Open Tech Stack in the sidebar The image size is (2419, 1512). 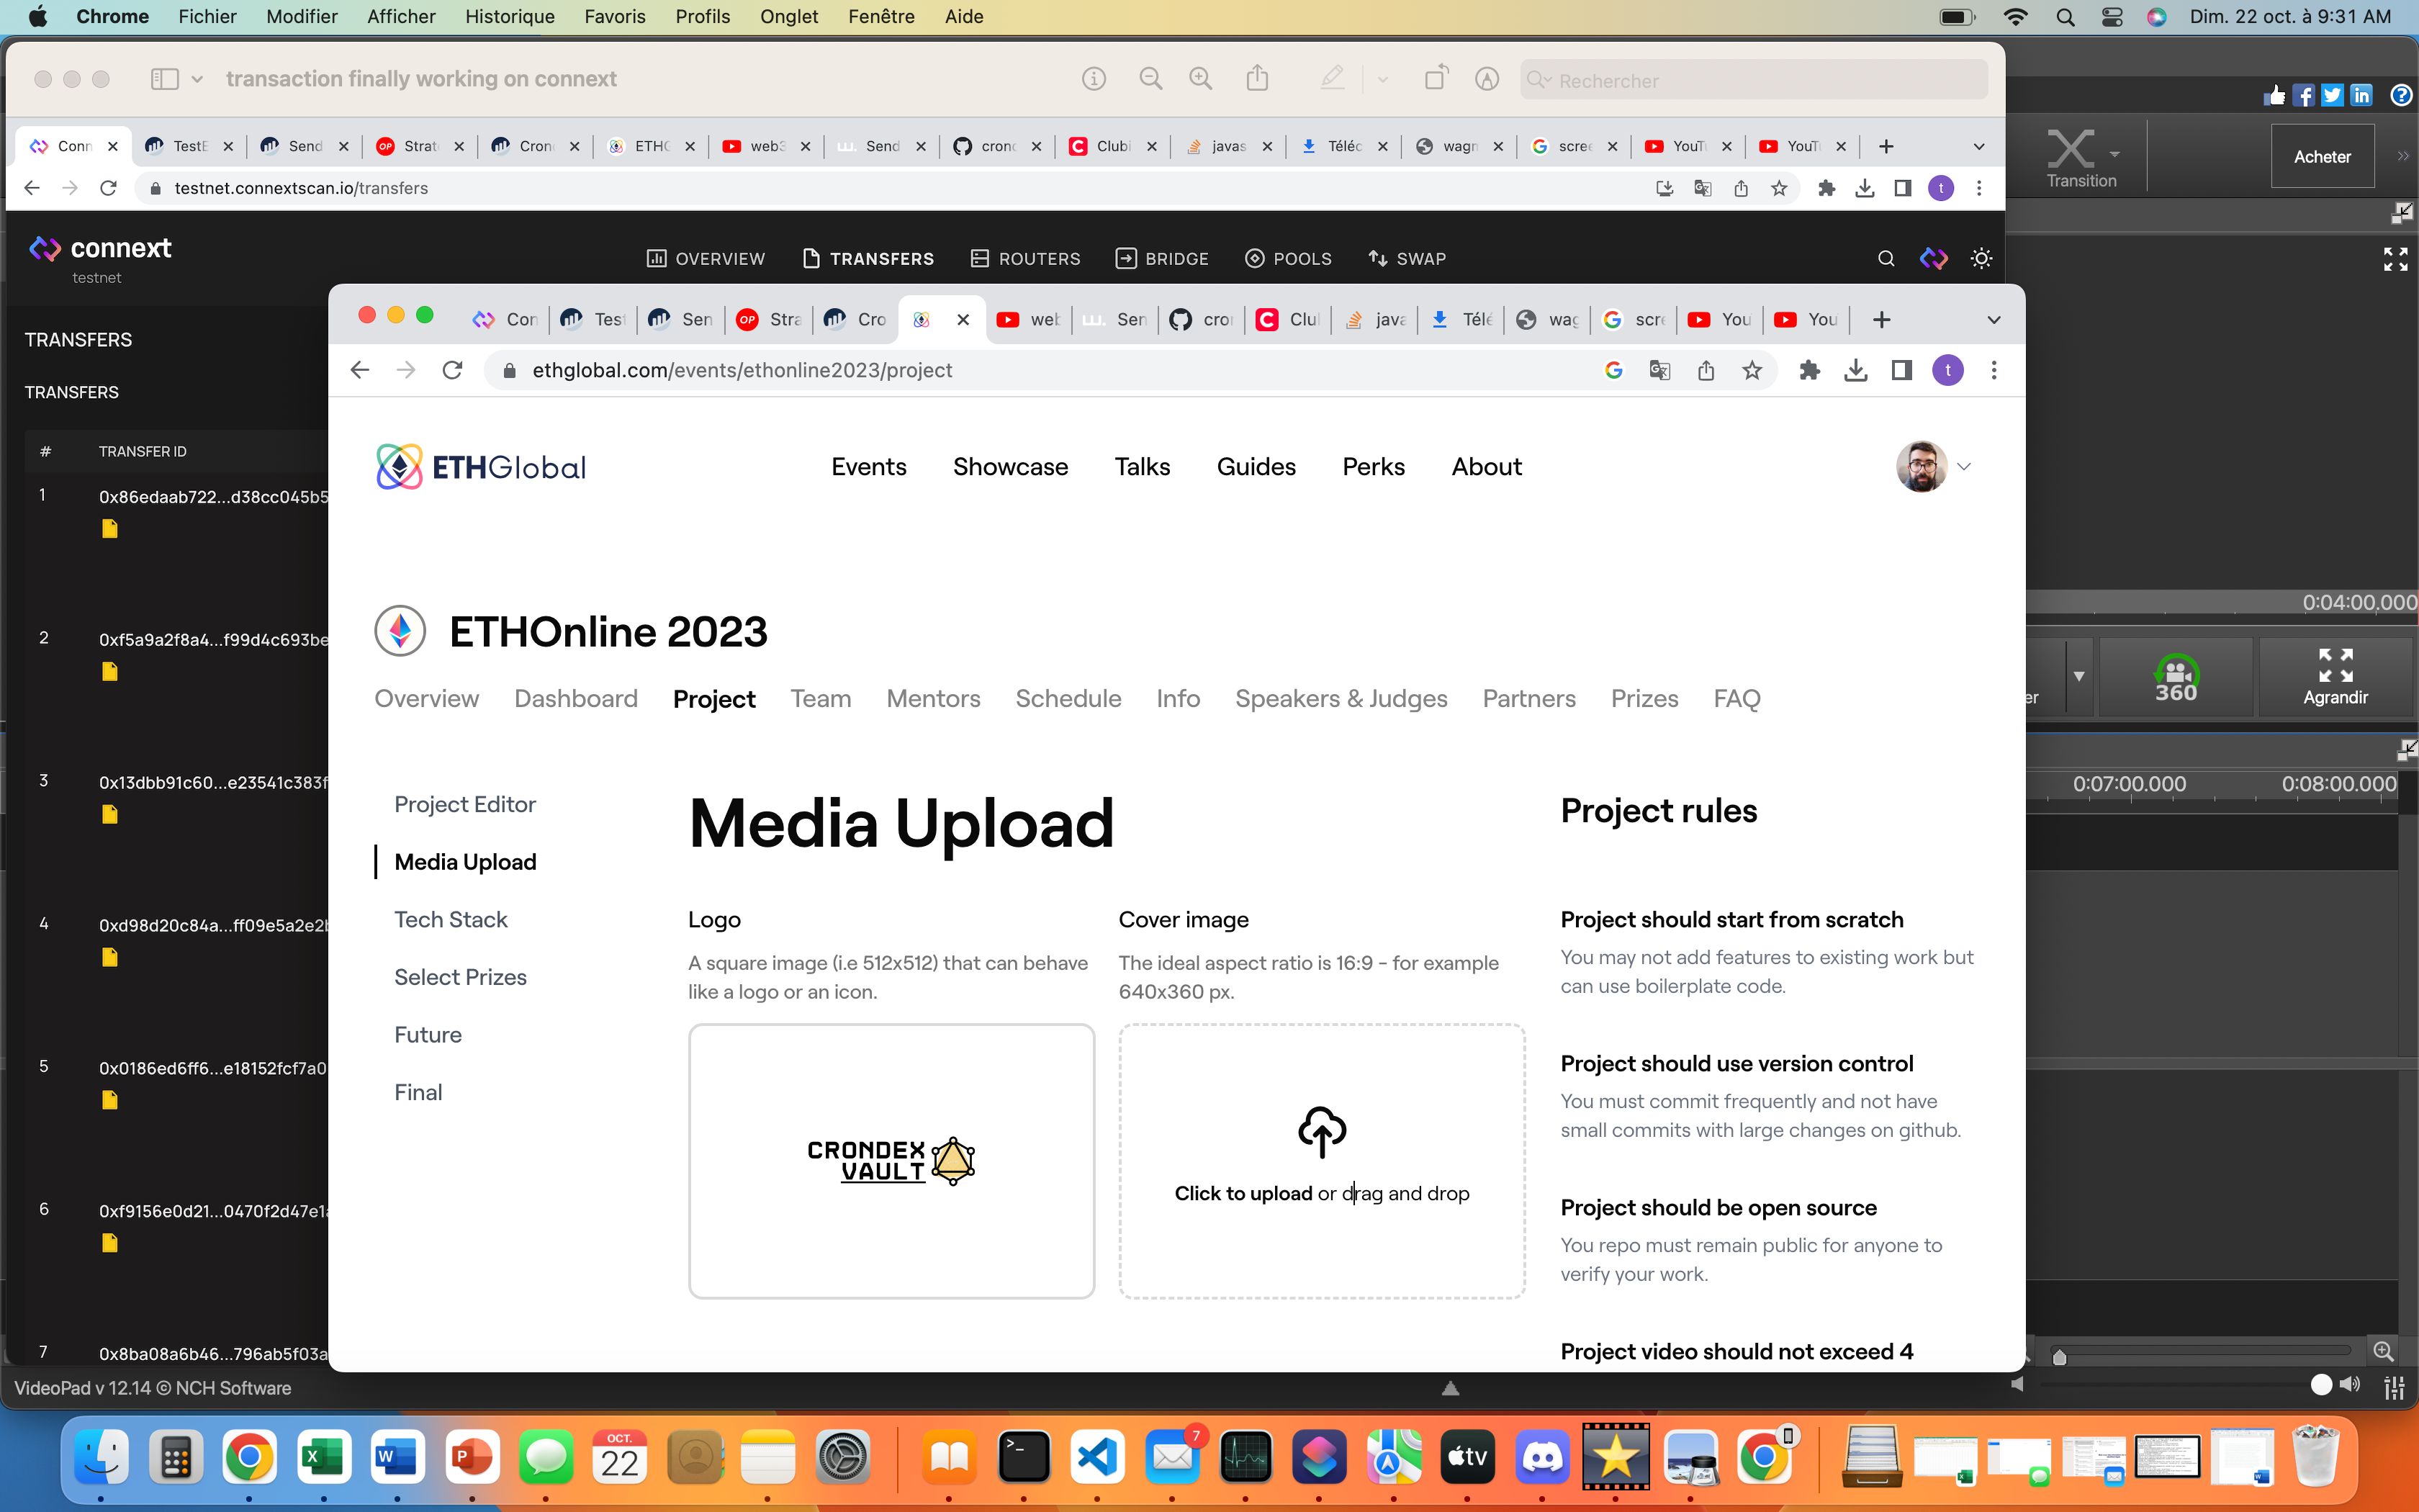click(451, 920)
